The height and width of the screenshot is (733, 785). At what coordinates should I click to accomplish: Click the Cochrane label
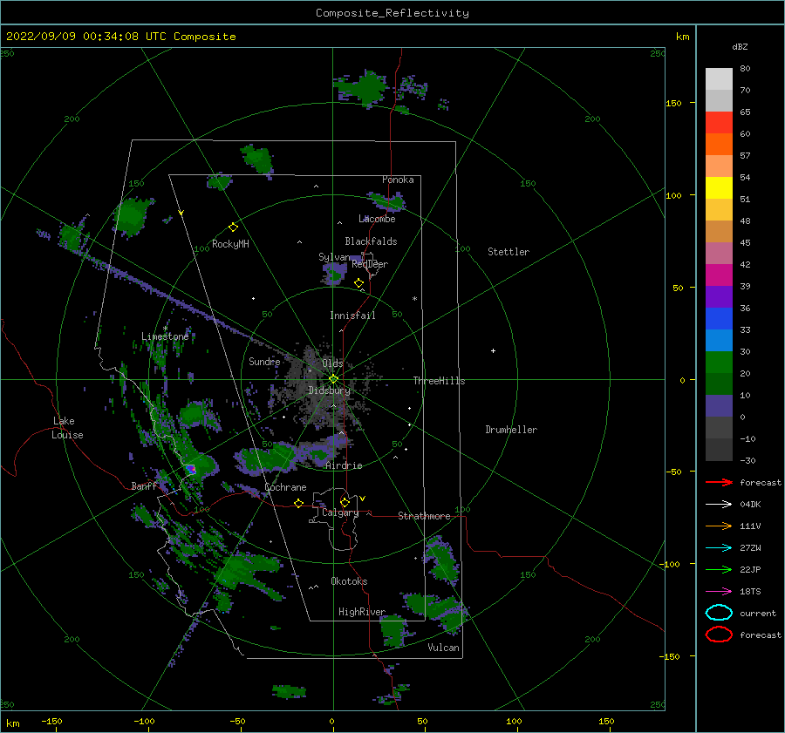(285, 487)
